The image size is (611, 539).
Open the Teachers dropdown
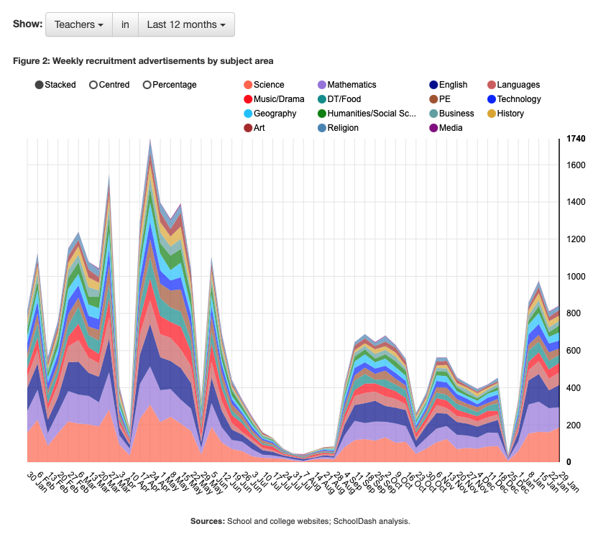click(x=79, y=24)
